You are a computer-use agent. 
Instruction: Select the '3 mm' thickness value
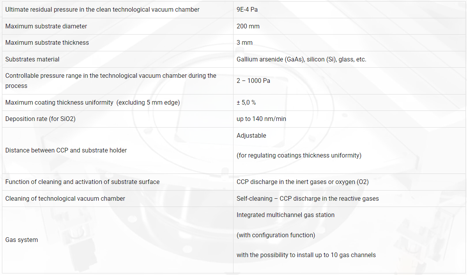pyautogui.click(x=244, y=42)
